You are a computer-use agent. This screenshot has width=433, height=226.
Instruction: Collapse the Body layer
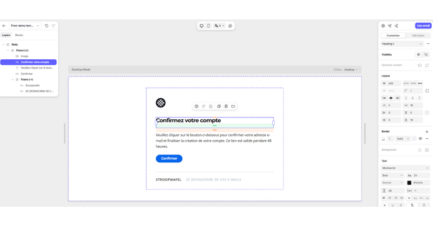coord(3,44)
